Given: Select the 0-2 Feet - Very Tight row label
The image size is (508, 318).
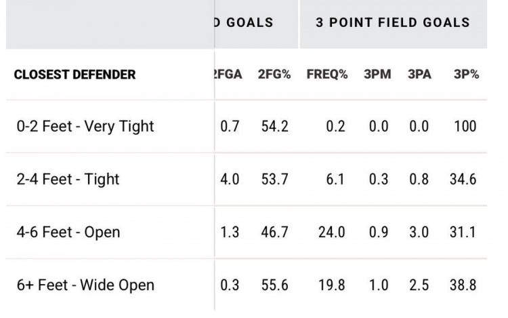Looking at the screenshot, I should click(x=86, y=126).
